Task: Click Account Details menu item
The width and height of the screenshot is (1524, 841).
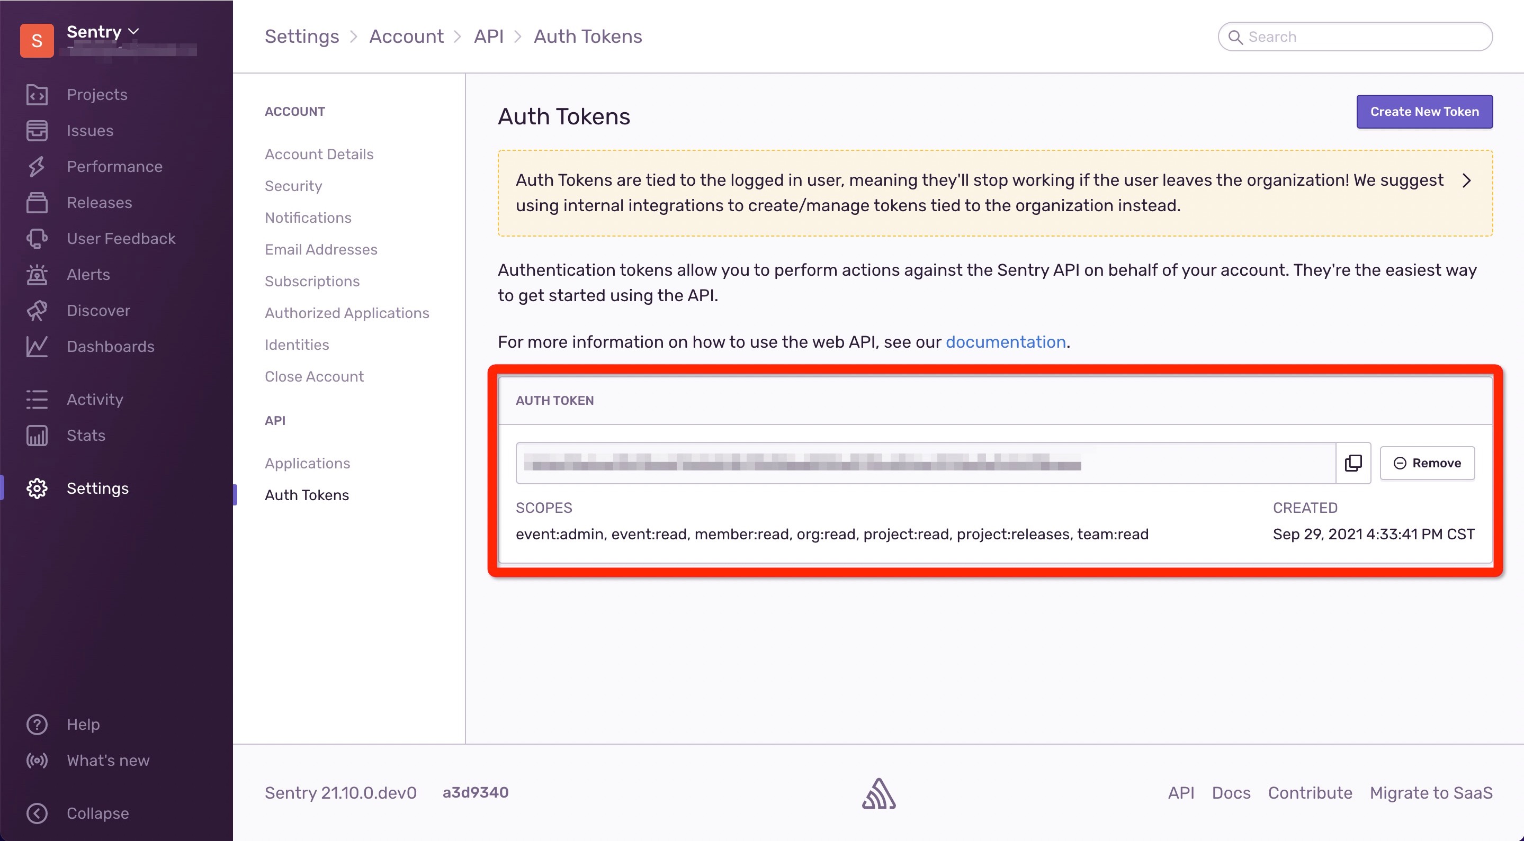Action: click(x=319, y=153)
